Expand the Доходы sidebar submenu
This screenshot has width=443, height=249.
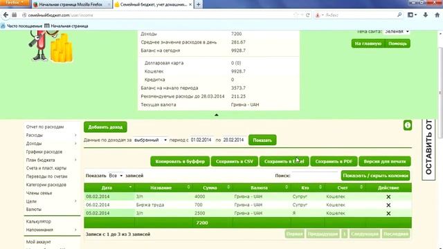75,143
